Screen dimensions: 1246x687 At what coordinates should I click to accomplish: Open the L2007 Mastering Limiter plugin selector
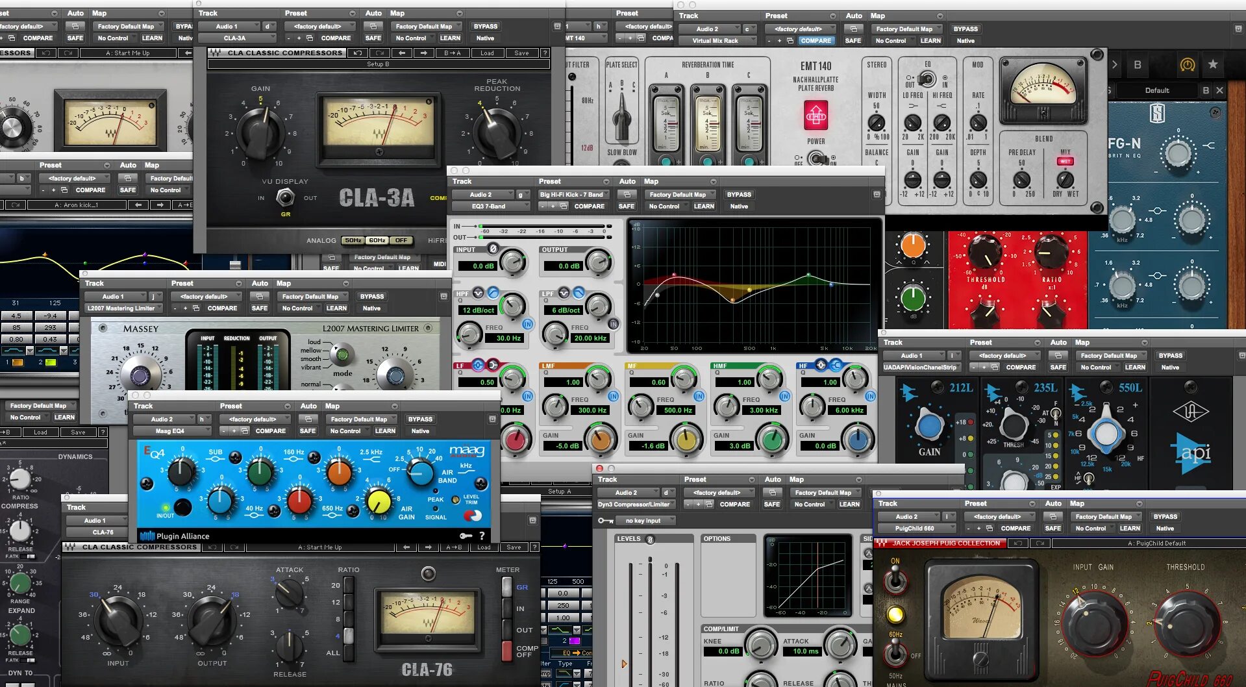pyautogui.click(x=123, y=308)
